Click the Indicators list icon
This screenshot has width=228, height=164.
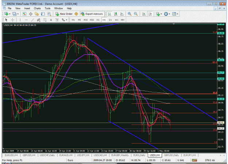click(x=158, y=14)
